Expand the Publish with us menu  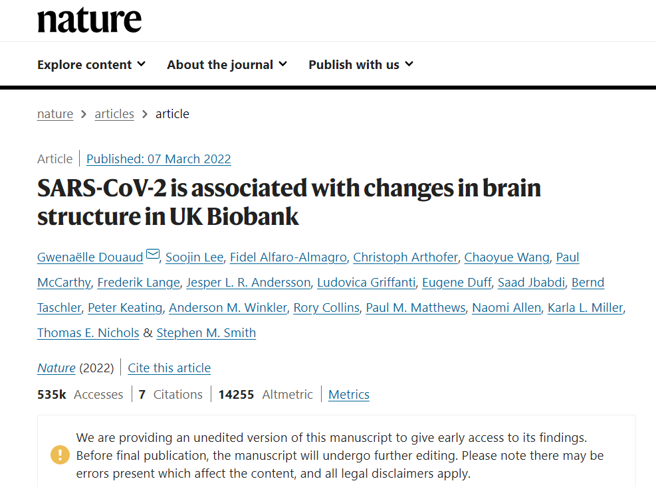coord(361,65)
